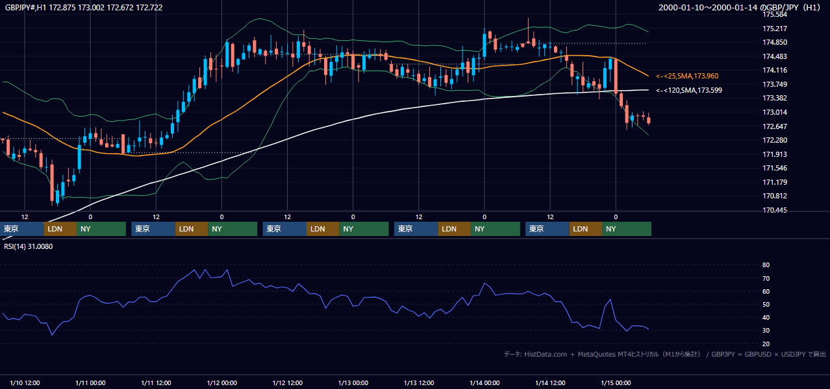The height and width of the screenshot is (389, 830).
Task: Click RSI scale level 60
Action: pyautogui.click(x=766, y=291)
